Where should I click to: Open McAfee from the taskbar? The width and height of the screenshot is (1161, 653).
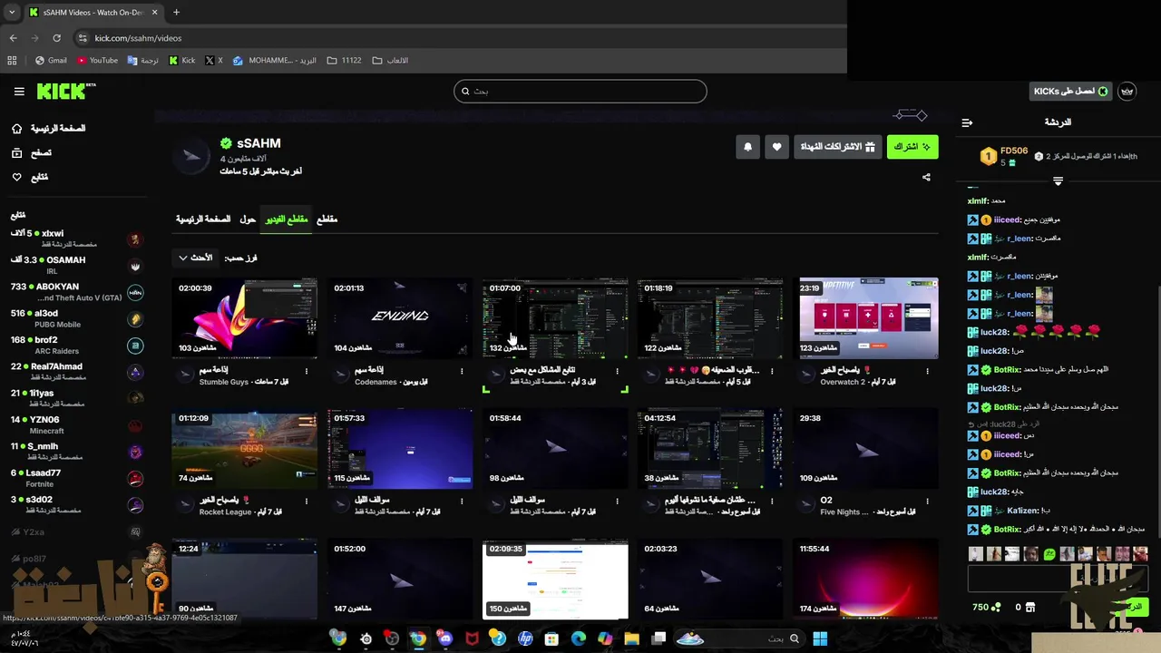pyautogui.click(x=472, y=638)
